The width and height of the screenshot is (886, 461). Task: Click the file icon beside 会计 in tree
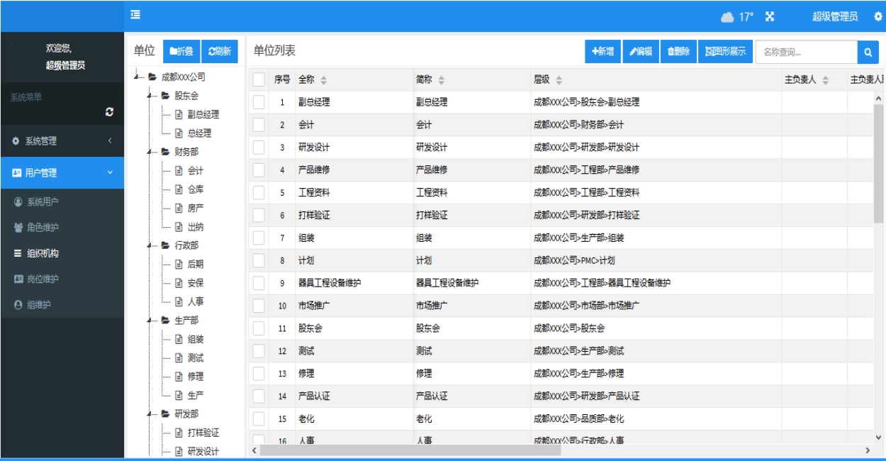pos(179,171)
